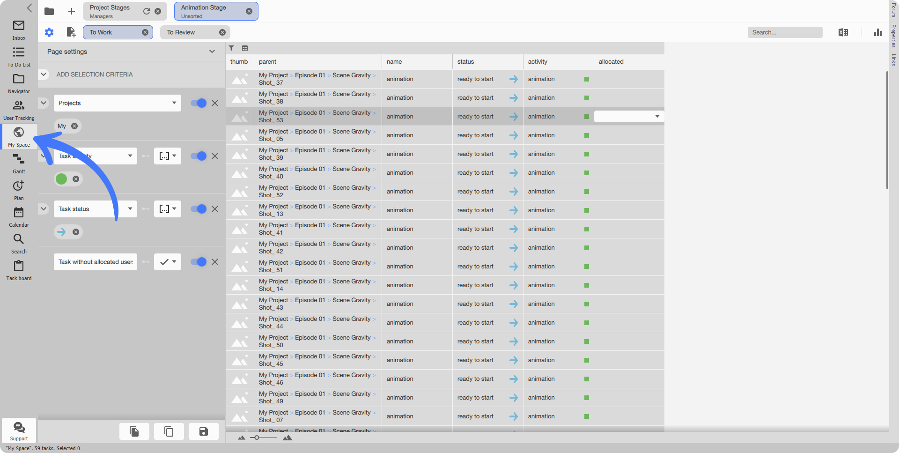The height and width of the screenshot is (453, 899).
Task: Open the Inbox sidebar icon
Action: [x=19, y=30]
